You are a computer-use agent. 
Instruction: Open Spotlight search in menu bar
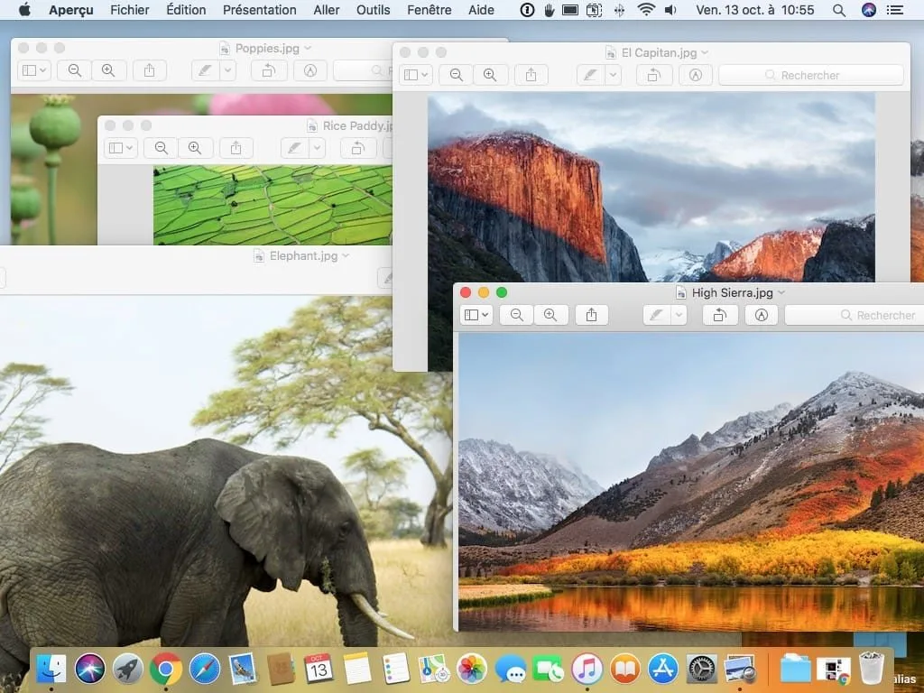(x=839, y=10)
